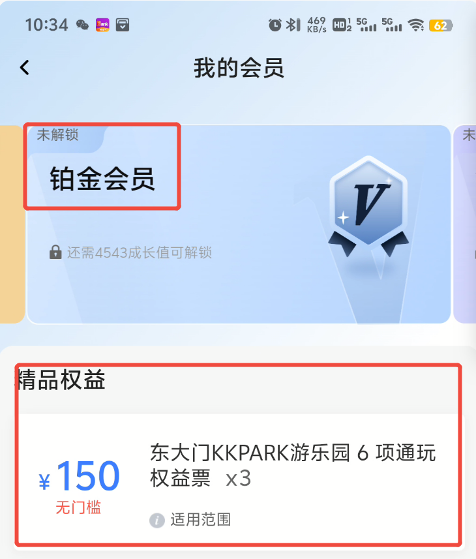This screenshot has width=476, height=559.
Task: Switch to next purple membership card
Action: tap(465, 224)
